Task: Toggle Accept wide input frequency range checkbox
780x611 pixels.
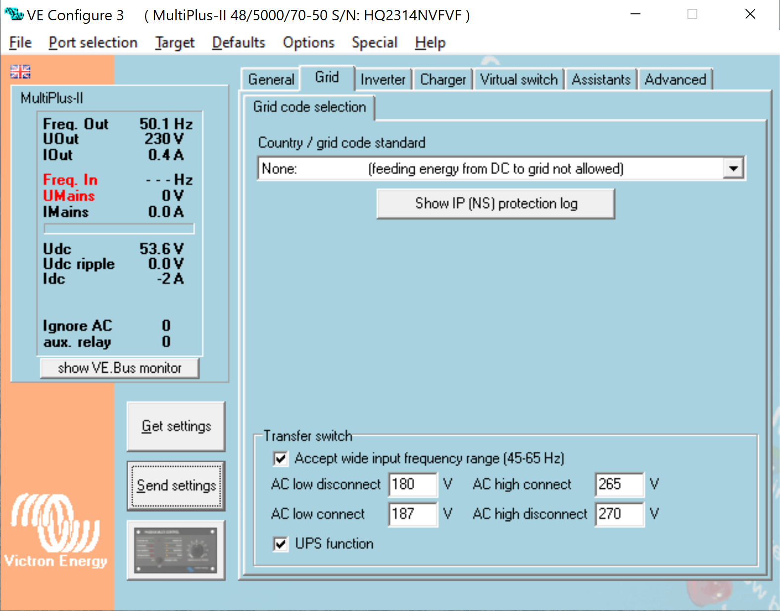Action: coord(280,459)
